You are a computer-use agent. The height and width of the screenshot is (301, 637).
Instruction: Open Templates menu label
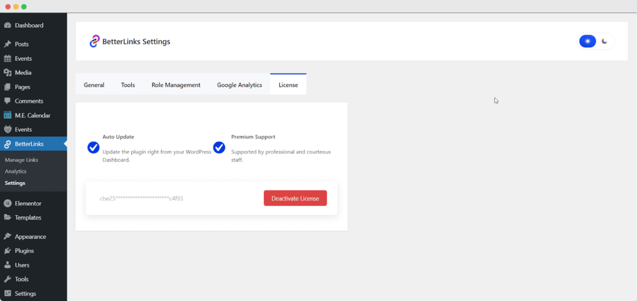tap(28, 218)
